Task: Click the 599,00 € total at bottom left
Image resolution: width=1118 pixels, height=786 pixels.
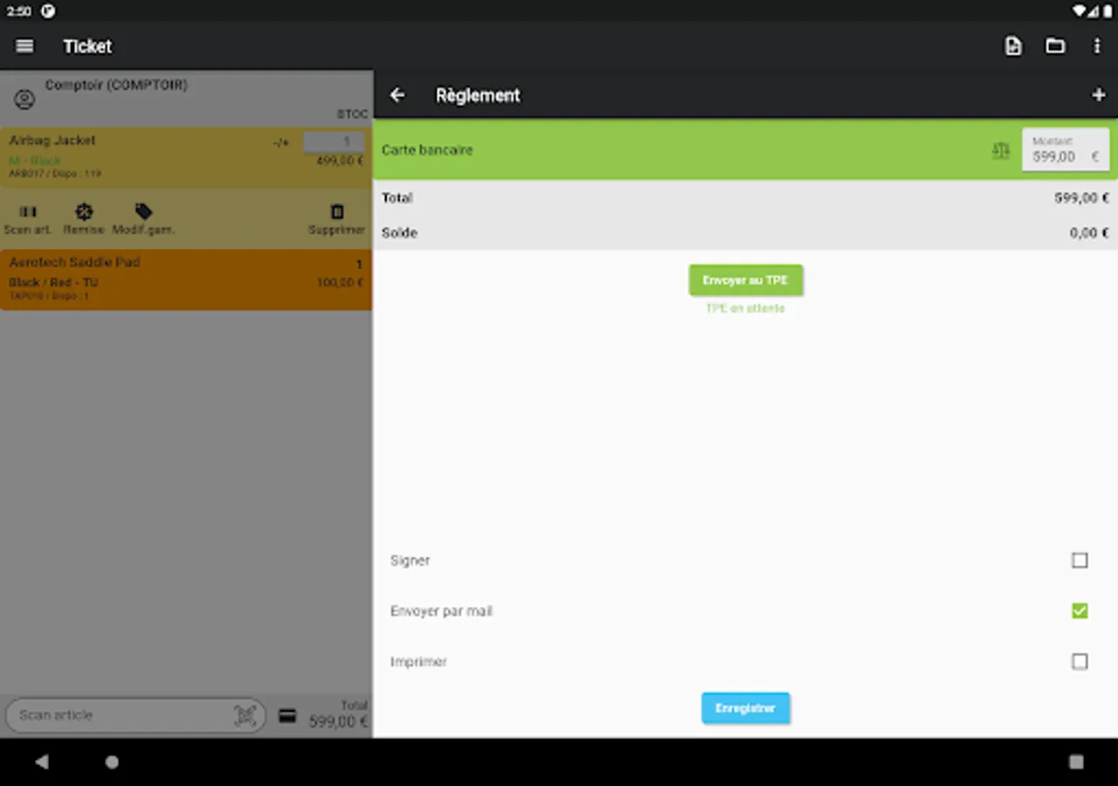Action: (338, 722)
